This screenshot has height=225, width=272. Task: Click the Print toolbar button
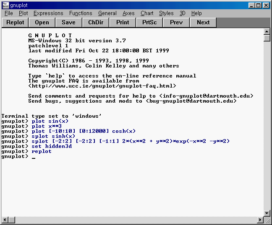[123, 23]
